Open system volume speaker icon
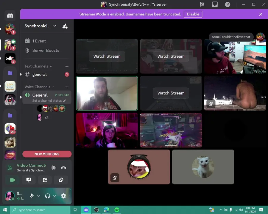Screen dimensions: 268x214 (x=241, y=210)
